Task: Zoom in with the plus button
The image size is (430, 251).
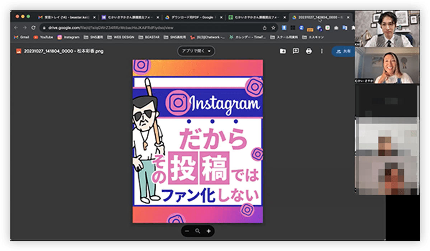Action: [x=209, y=231]
